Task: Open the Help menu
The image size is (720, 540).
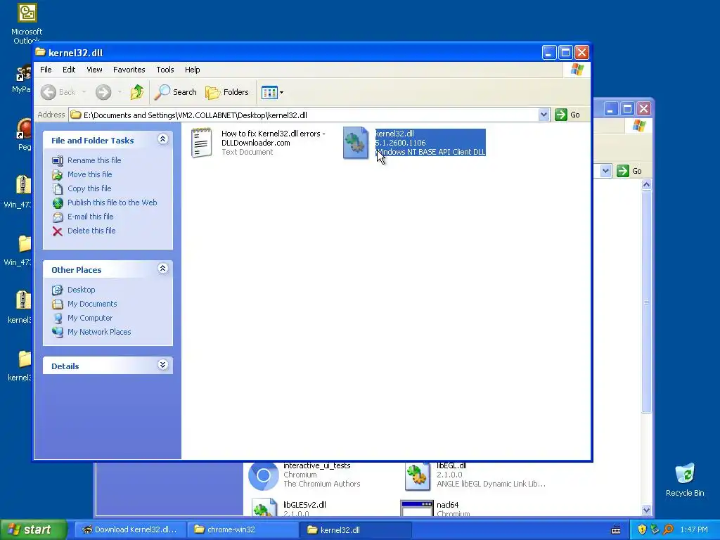Action: tap(193, 70)
